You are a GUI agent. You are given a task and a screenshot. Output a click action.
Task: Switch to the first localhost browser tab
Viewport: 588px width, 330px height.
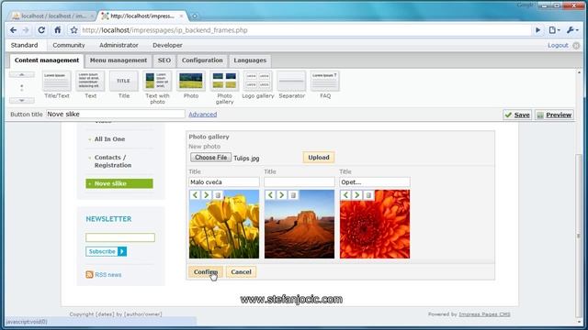click(52, 16)
